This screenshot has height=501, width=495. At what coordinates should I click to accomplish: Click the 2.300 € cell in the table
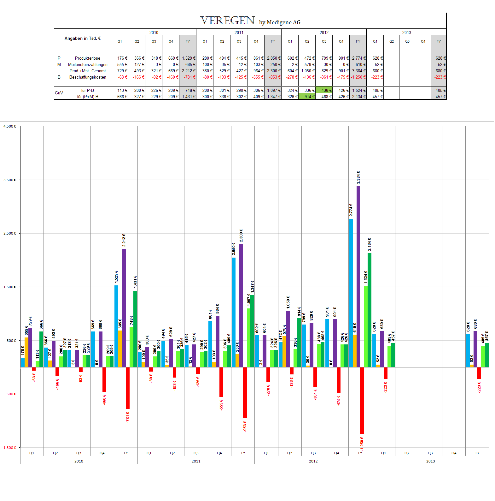274,71
